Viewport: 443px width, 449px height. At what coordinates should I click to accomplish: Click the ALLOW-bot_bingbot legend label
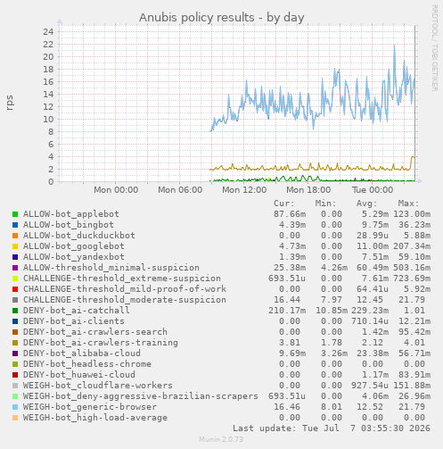pos(69,225)
